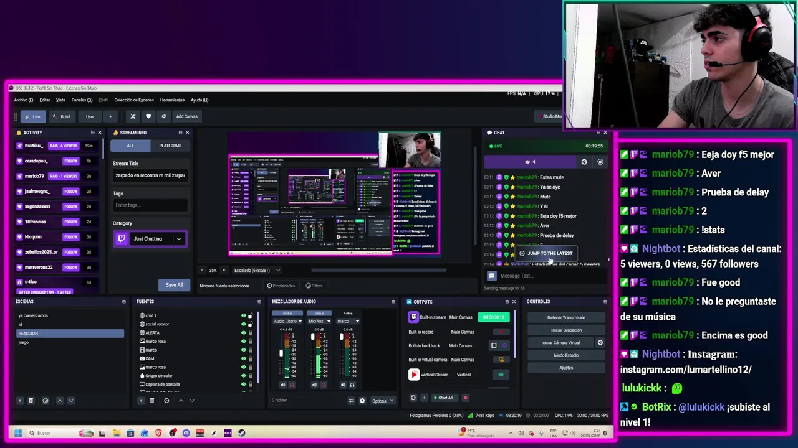The image size is (798, 448).
Task: Click JUMP TO THE LATEST in chat
Action: tap(545, 253)
